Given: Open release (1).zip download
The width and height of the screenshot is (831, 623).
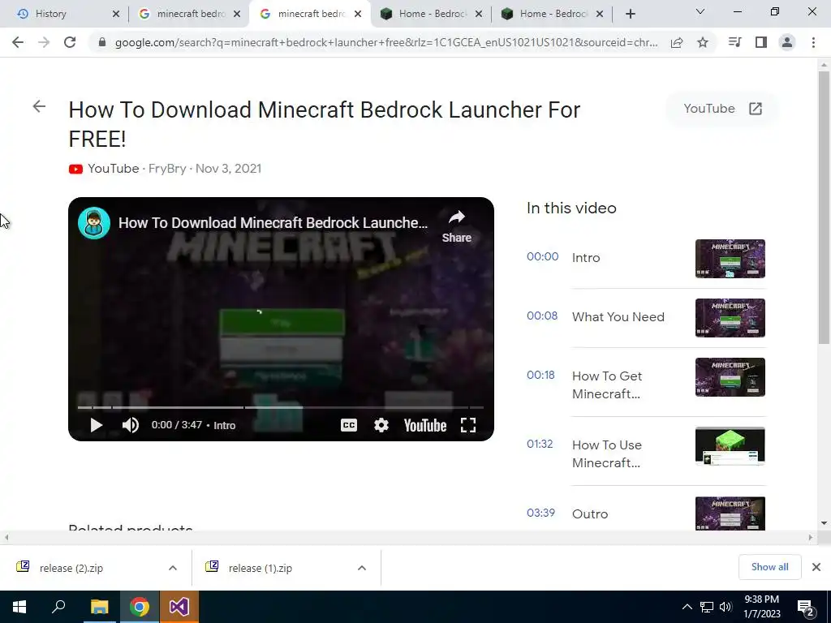Looking at the screenshot, I should tap(260, 568).
